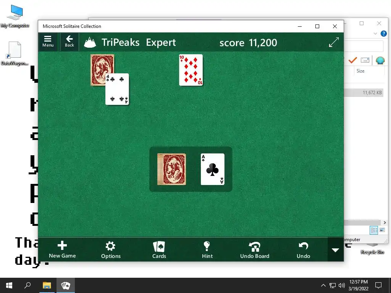Click the shell icon in background window
The width and height of the screenshot is (391, 293).
click(380, 60)
